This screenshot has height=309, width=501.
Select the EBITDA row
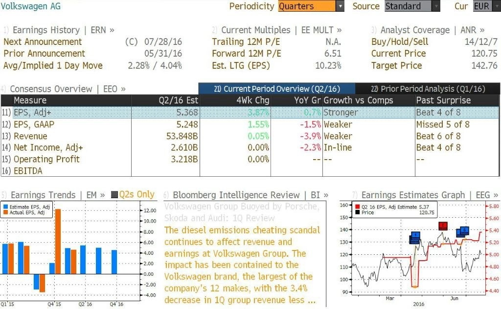point(250,171)
